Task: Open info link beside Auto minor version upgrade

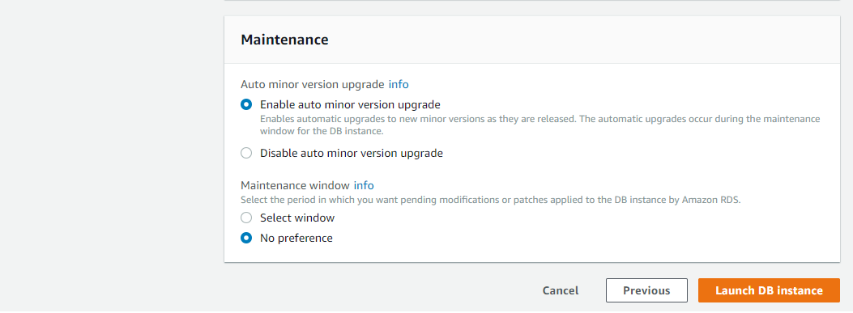Action: (x=399, y=84)
